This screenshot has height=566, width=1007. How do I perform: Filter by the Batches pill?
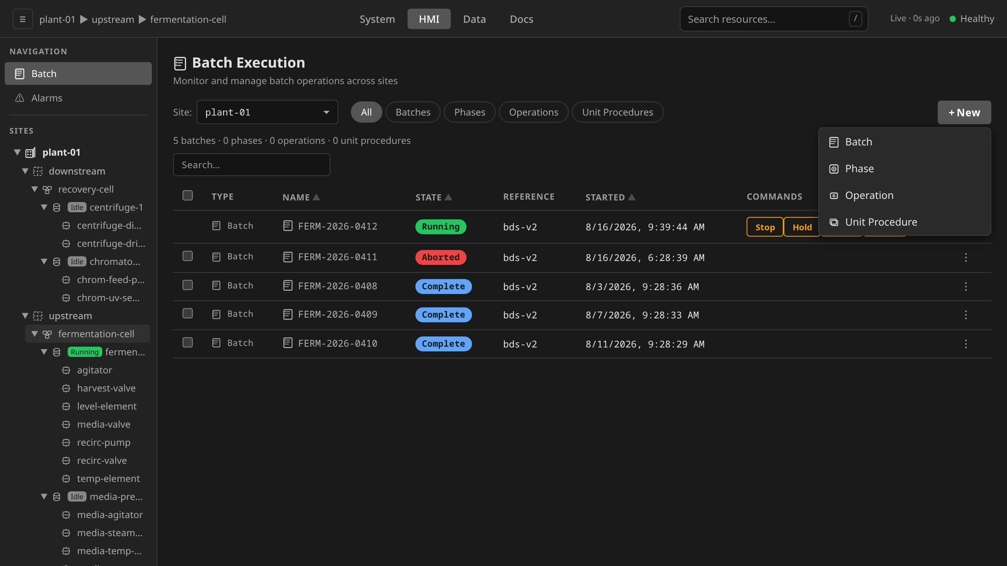click(x=413, y=112)
